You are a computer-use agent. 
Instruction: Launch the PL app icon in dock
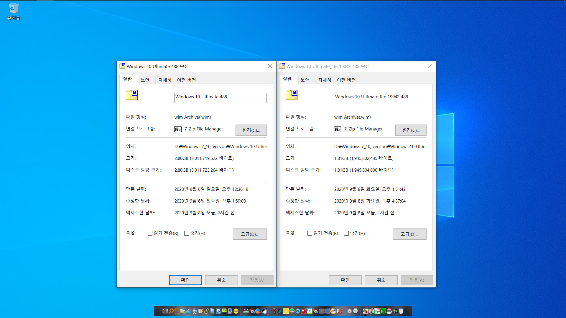click(x=298, y=311)
